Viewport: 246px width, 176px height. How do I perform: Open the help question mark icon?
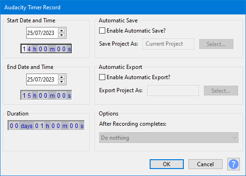tap(233, 164)
